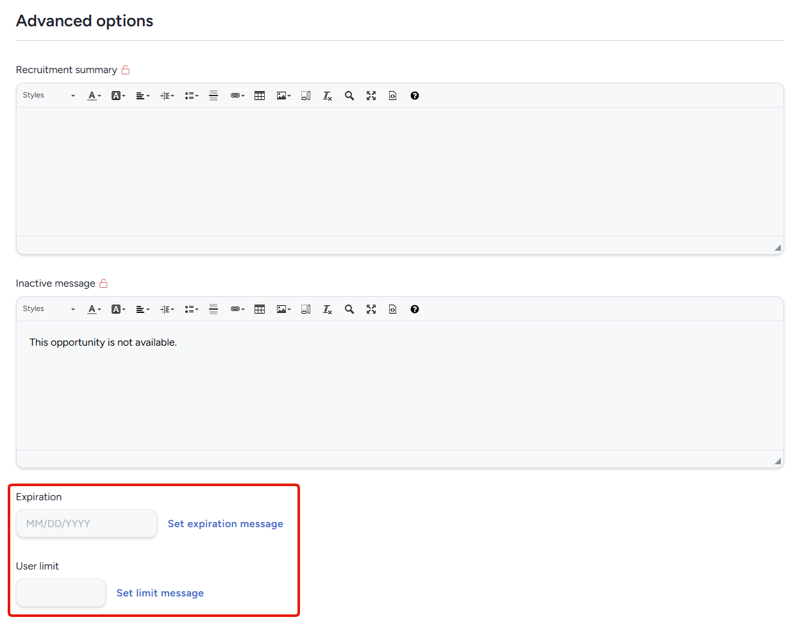Insert horizontal line in Recruitment summary editor
The image size is (802, 624).
pos(213,96)
